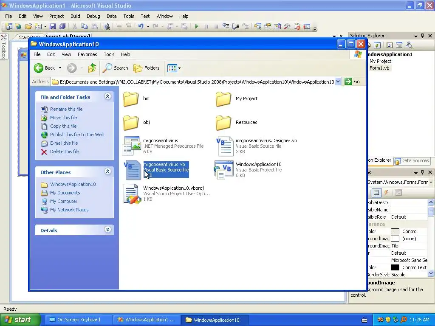
Task: Click the Find in Files toolbar icon
Action: coord(107,26)
